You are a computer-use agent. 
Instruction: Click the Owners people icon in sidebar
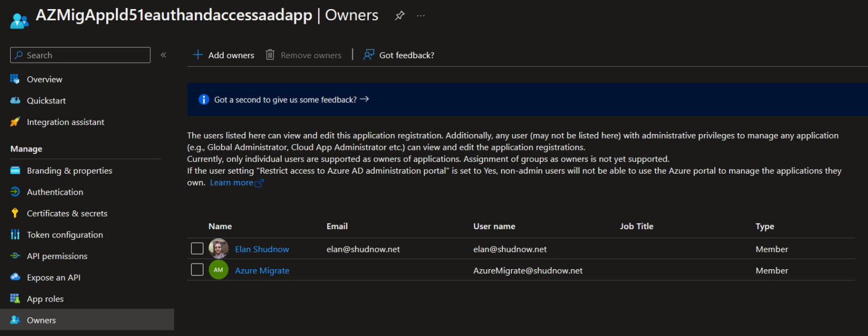pyautogui.click(x=15, y=320)
